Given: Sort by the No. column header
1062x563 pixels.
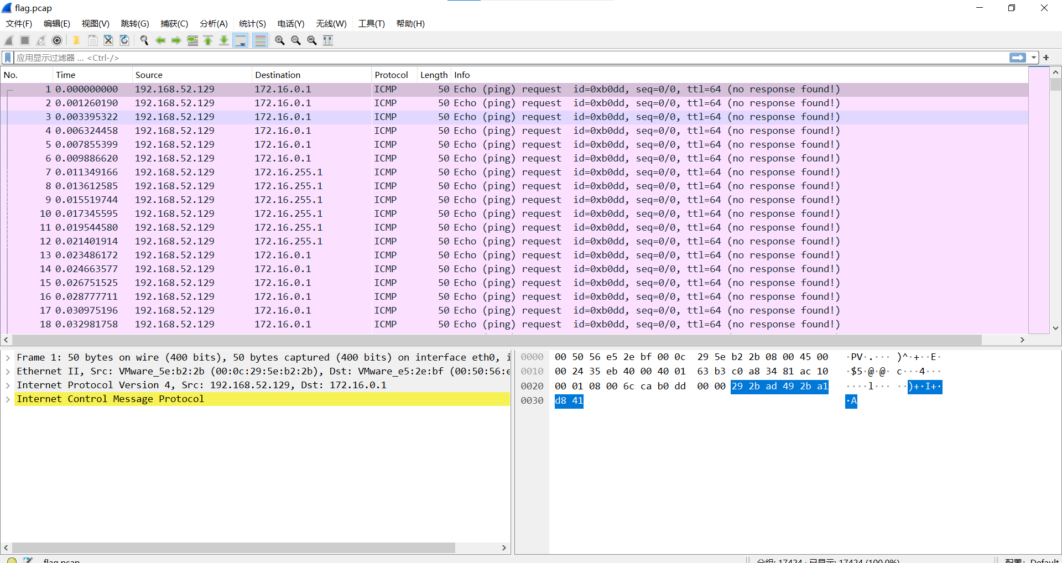Looking at the screenshot, I should tap(27, 75).
